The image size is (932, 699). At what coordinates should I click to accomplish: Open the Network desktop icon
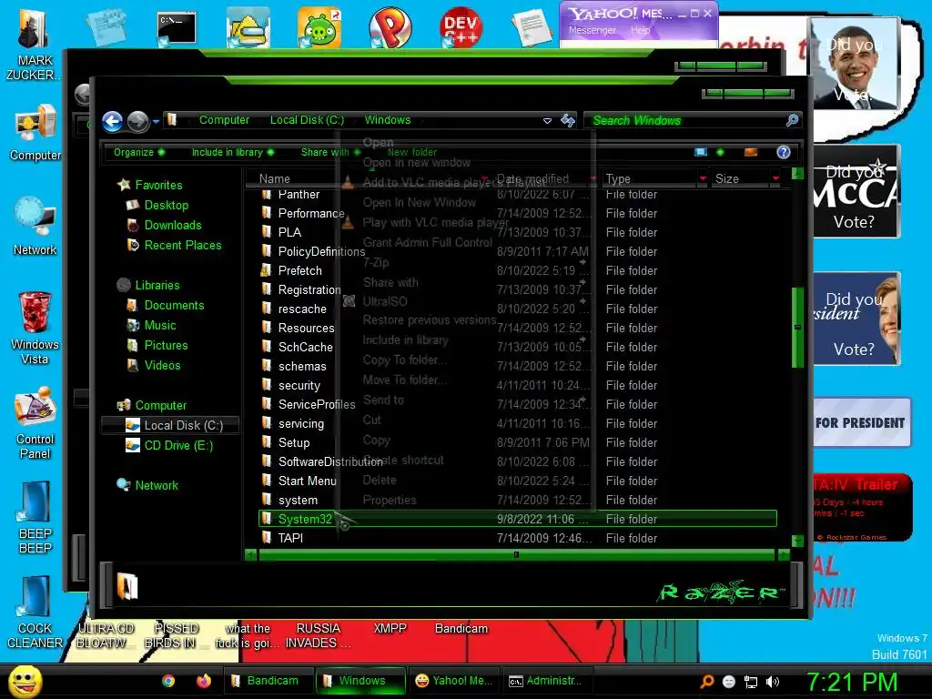pos(35,227)
